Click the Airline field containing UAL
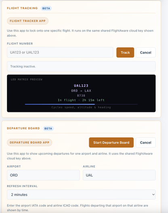Image resolution: width=168 pixels, height=213 pixels. point(119,175)
